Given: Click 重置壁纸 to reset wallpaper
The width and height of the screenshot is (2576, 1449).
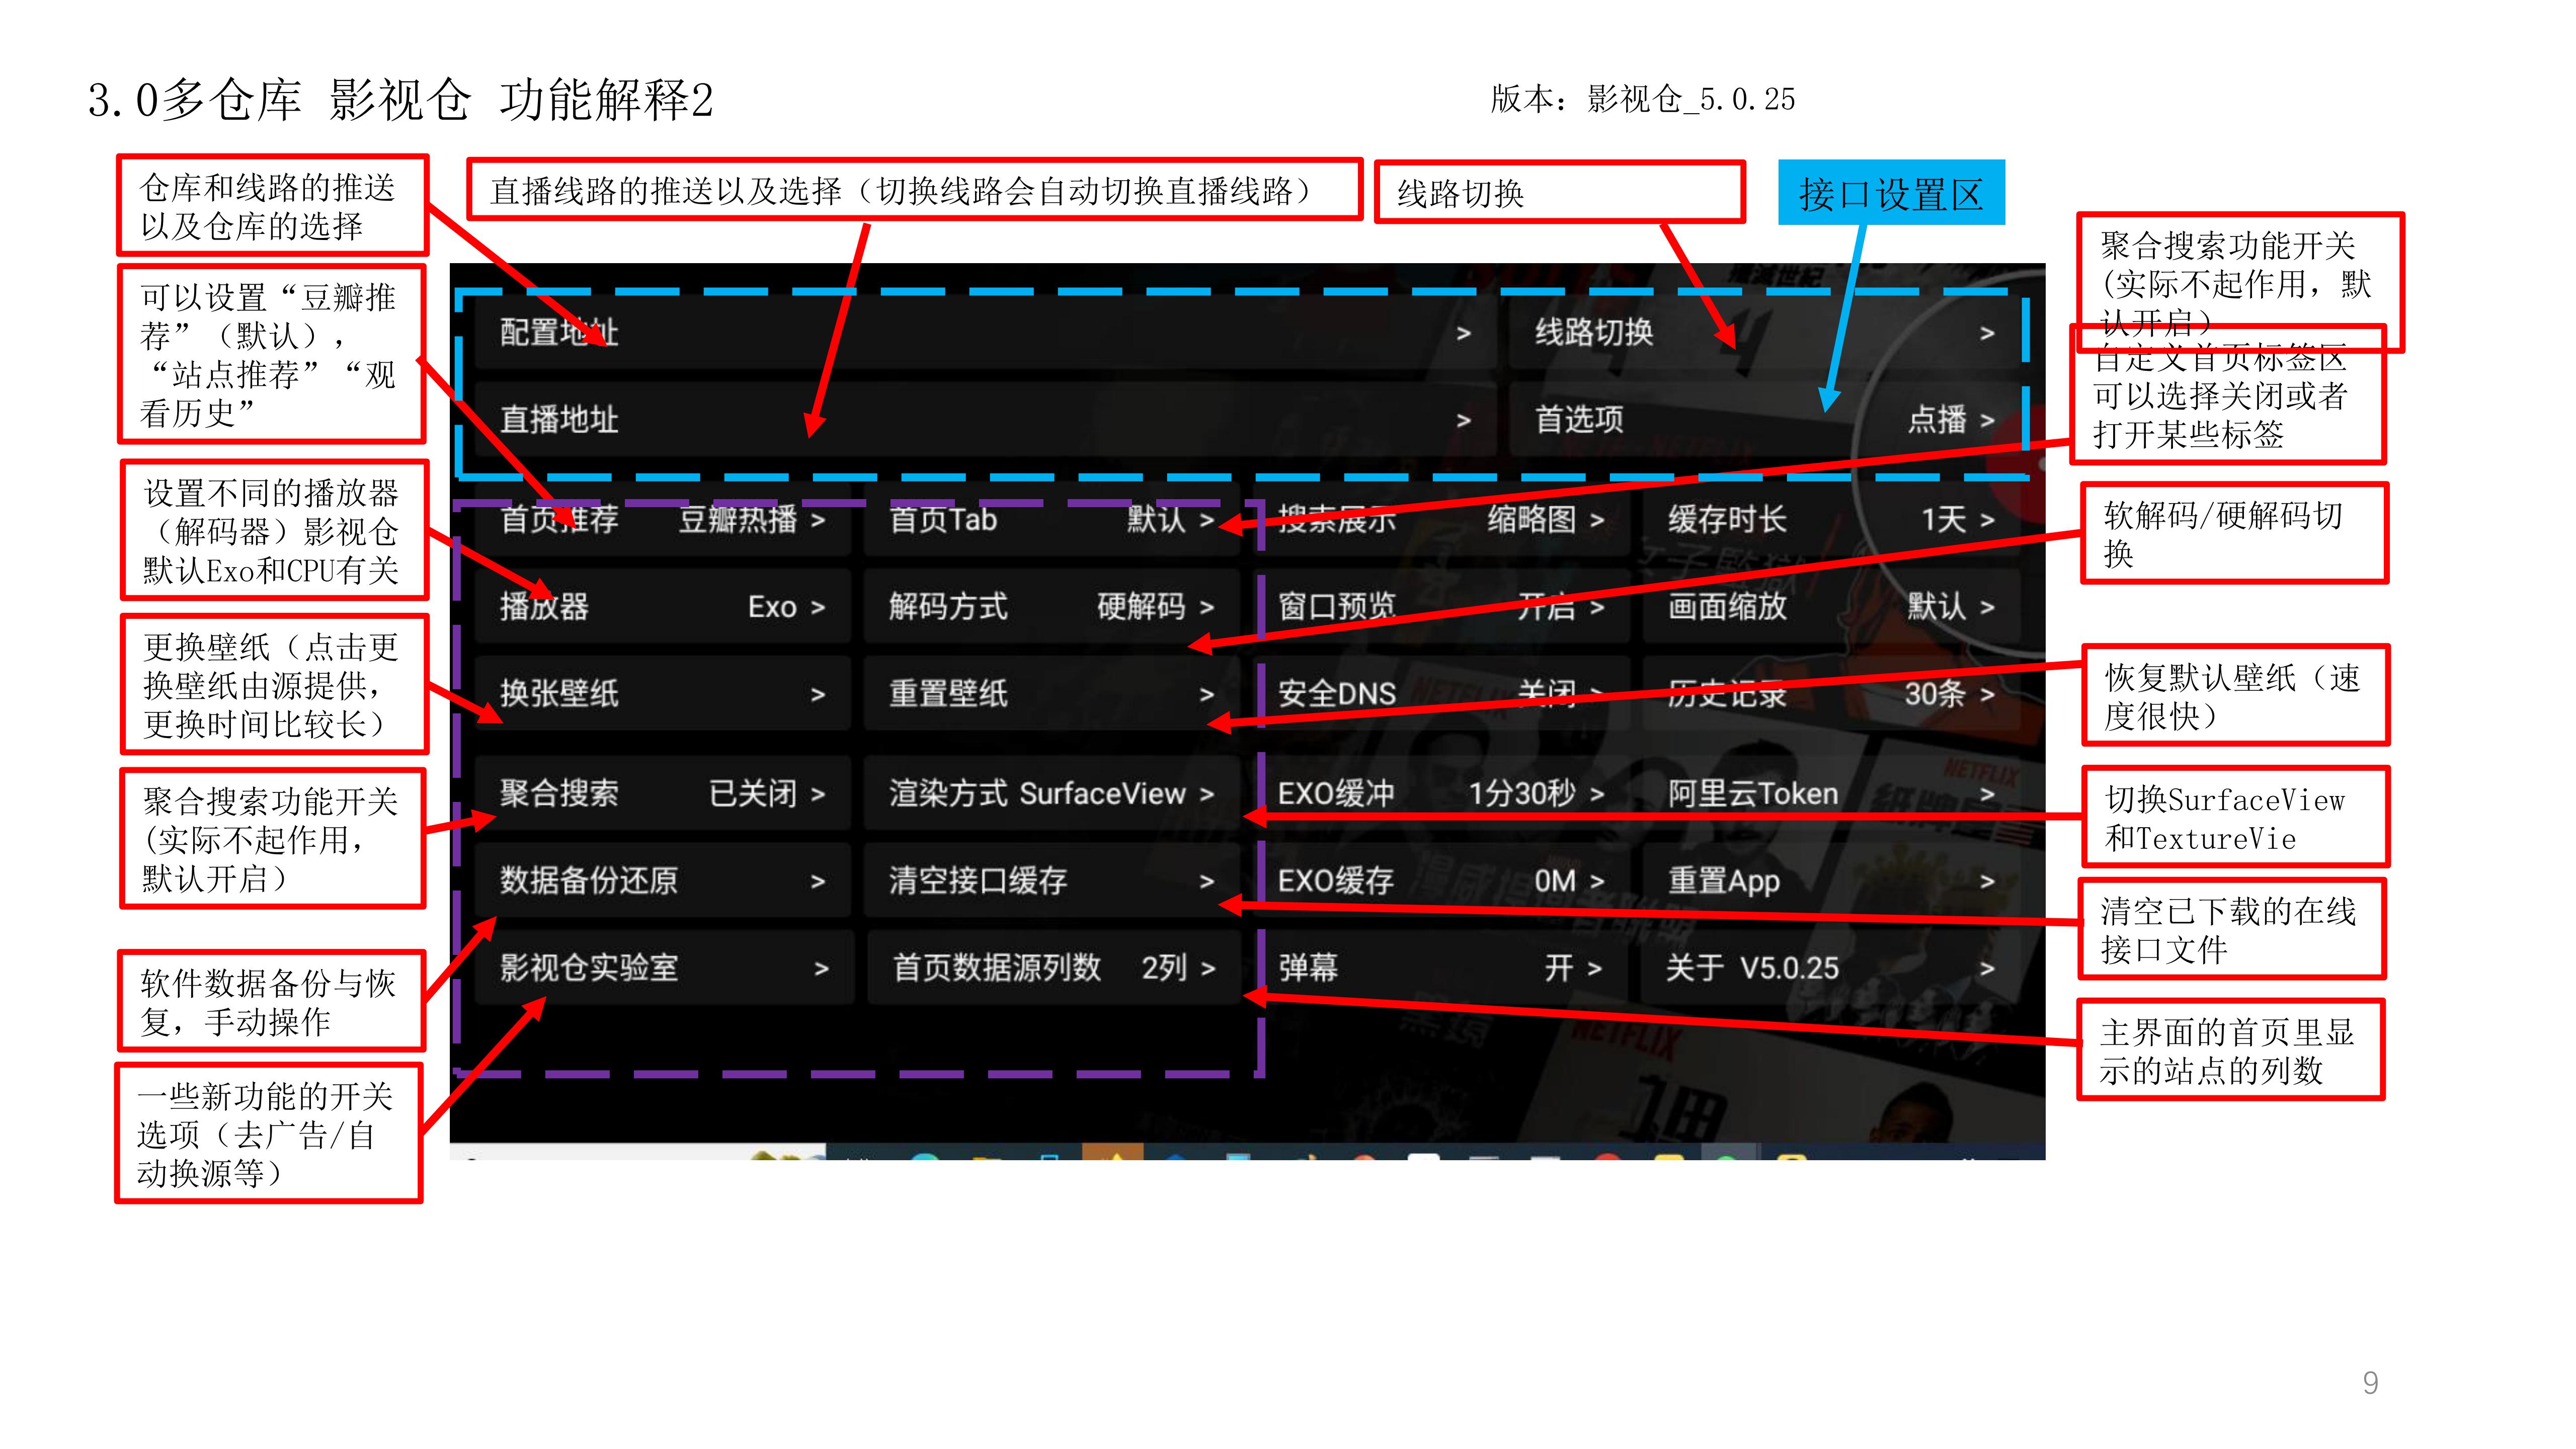Looking at the screenshot, I should (x=1051, y=694).
